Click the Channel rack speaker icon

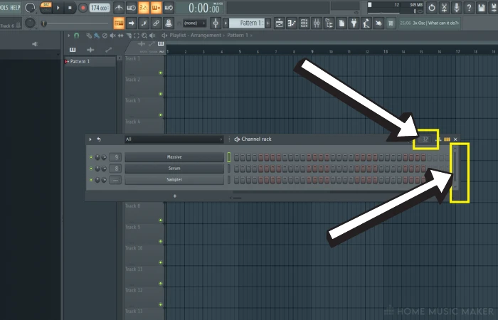click(236, 139)
